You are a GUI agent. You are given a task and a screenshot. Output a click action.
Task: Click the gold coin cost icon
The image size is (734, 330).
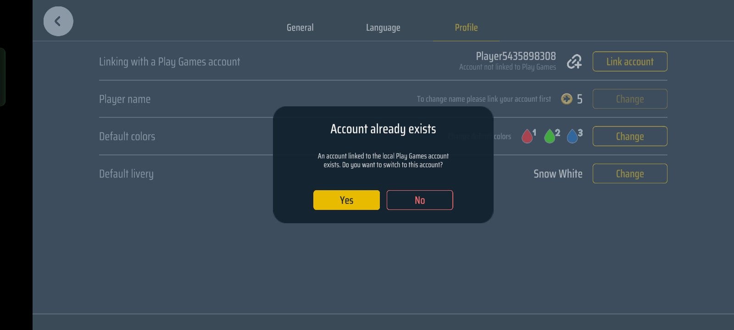(x=567, y=99)
